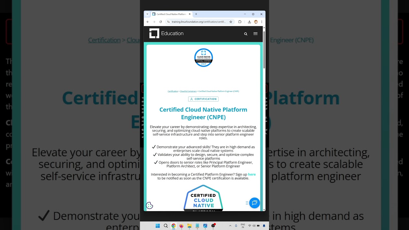Change the ENG IN input language
Screen dimensions: 409x230
coord(243,226)
